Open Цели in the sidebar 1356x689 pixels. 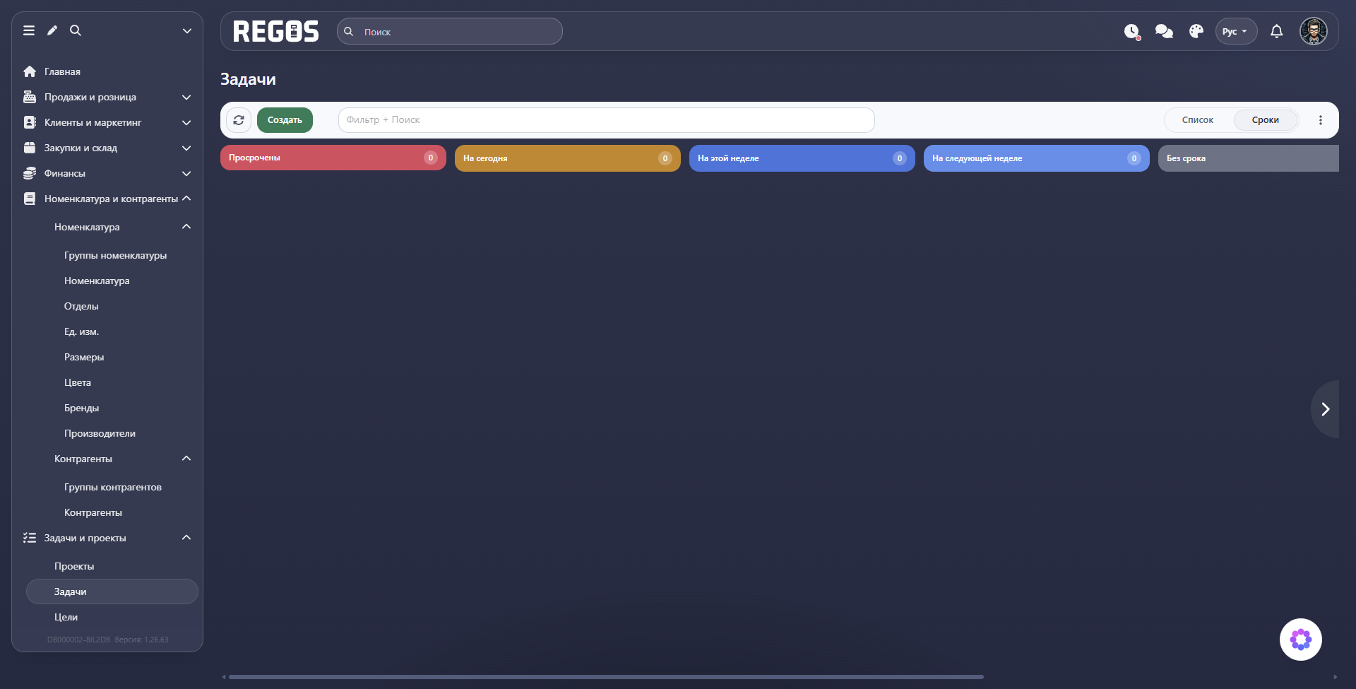point(66,617)
